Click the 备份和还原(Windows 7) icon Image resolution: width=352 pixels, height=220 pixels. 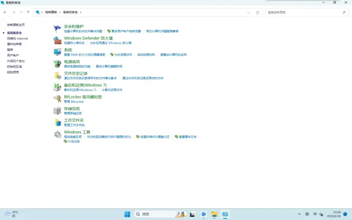click(57, 87)
